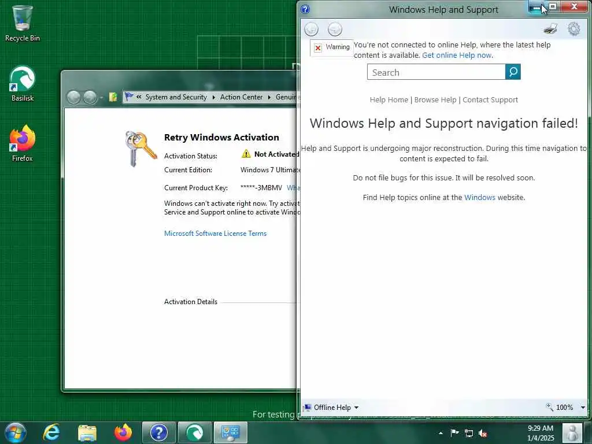Go forward in Windows Help and Support
The height and width of the screenshot is (444, 592).
[335, 29]
